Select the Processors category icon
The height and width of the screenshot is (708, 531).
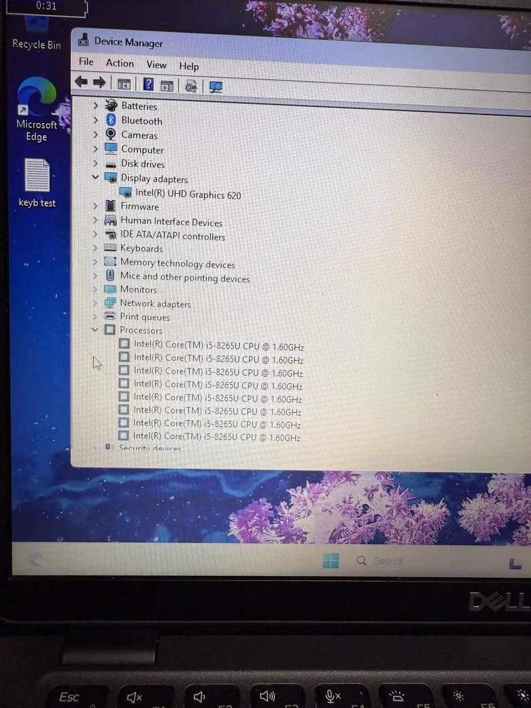tap(110, 330)
